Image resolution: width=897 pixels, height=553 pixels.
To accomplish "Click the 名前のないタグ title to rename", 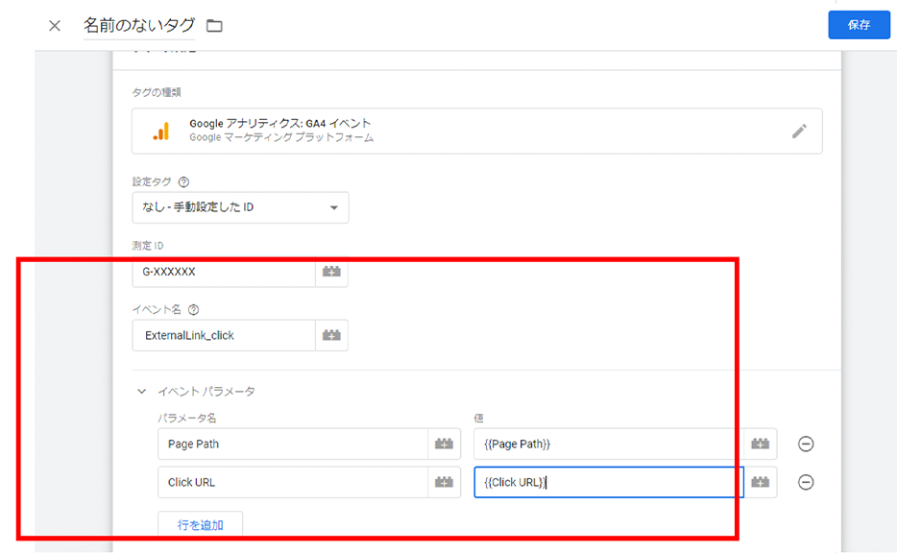I will [x=139, y=26].
